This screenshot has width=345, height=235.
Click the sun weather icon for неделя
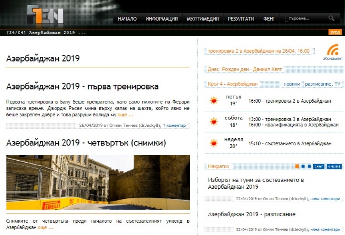(214, 143)
